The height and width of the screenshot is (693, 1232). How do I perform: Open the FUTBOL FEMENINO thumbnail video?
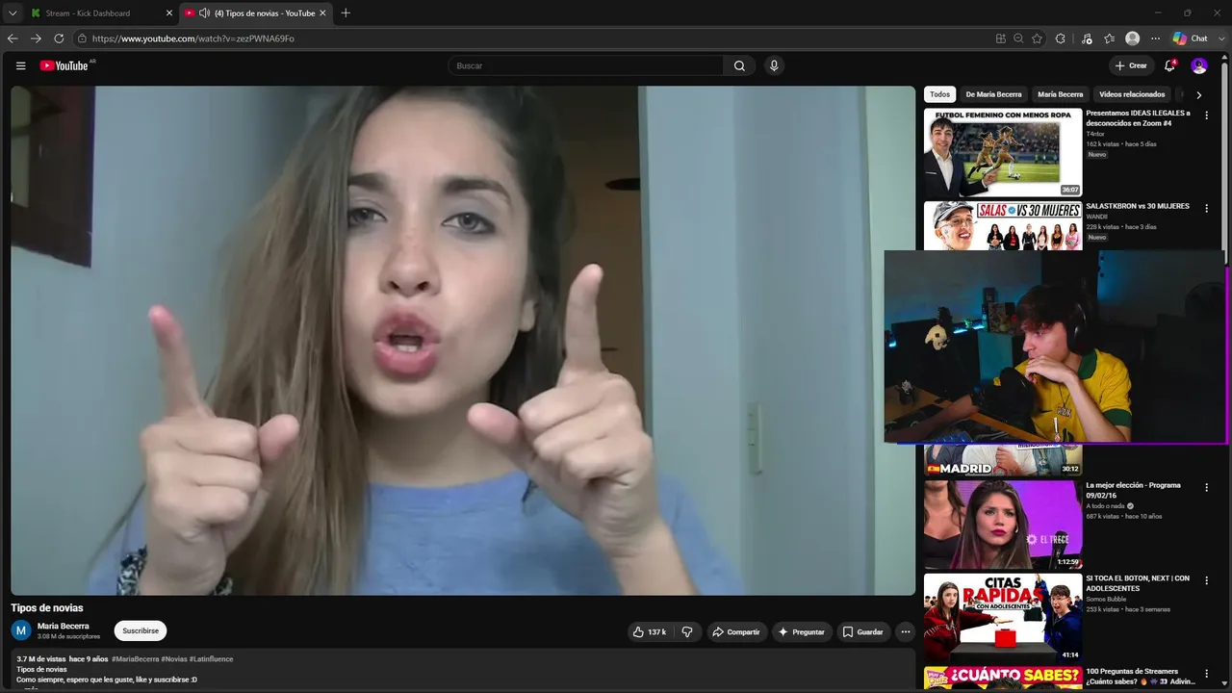[x=1003, y=152]
